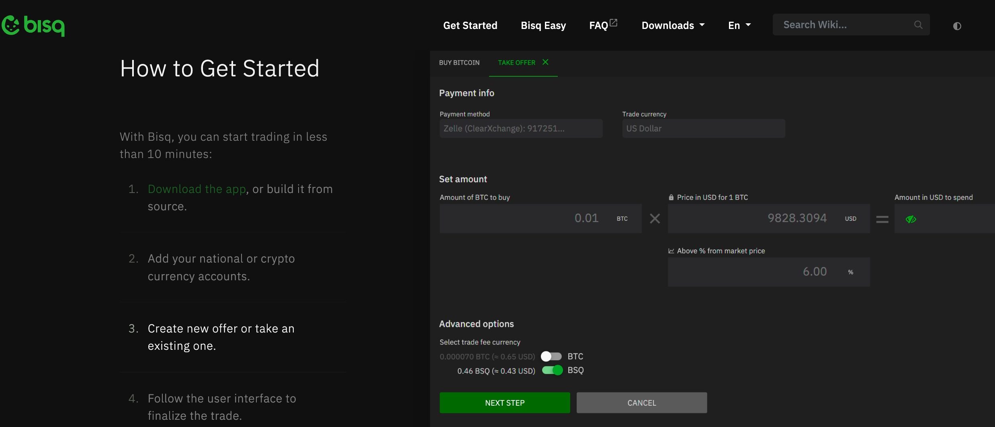Click the Cancel button
Viewport: 995px width, 427px height.
pos(642,403)
